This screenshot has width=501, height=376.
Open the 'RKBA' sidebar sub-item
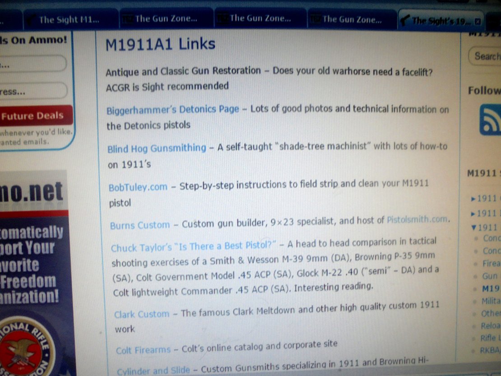coord(490,350)
